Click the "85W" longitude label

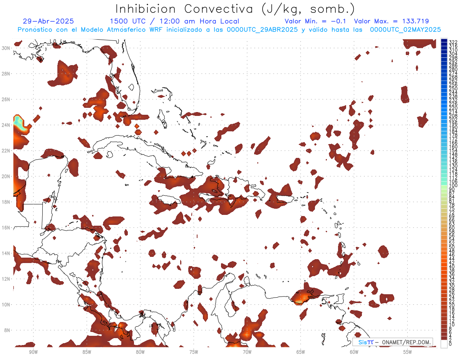(x=87, y=352)
